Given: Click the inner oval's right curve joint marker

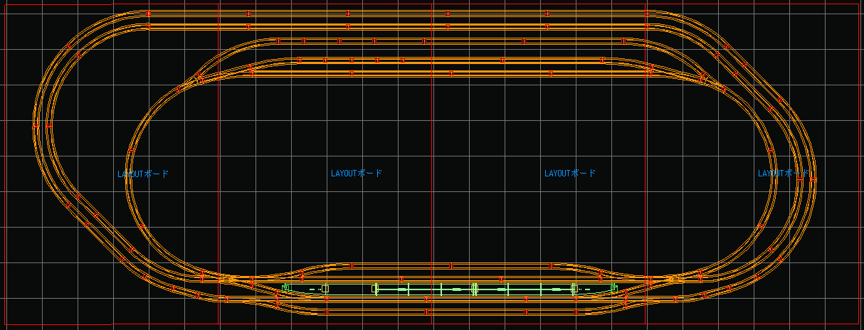Looking at the screenshot, I should click(x=772, y=149).
